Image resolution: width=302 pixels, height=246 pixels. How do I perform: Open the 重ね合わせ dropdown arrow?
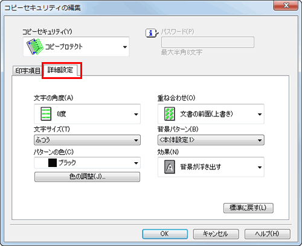pyautogui.click(x=260, y=115)
